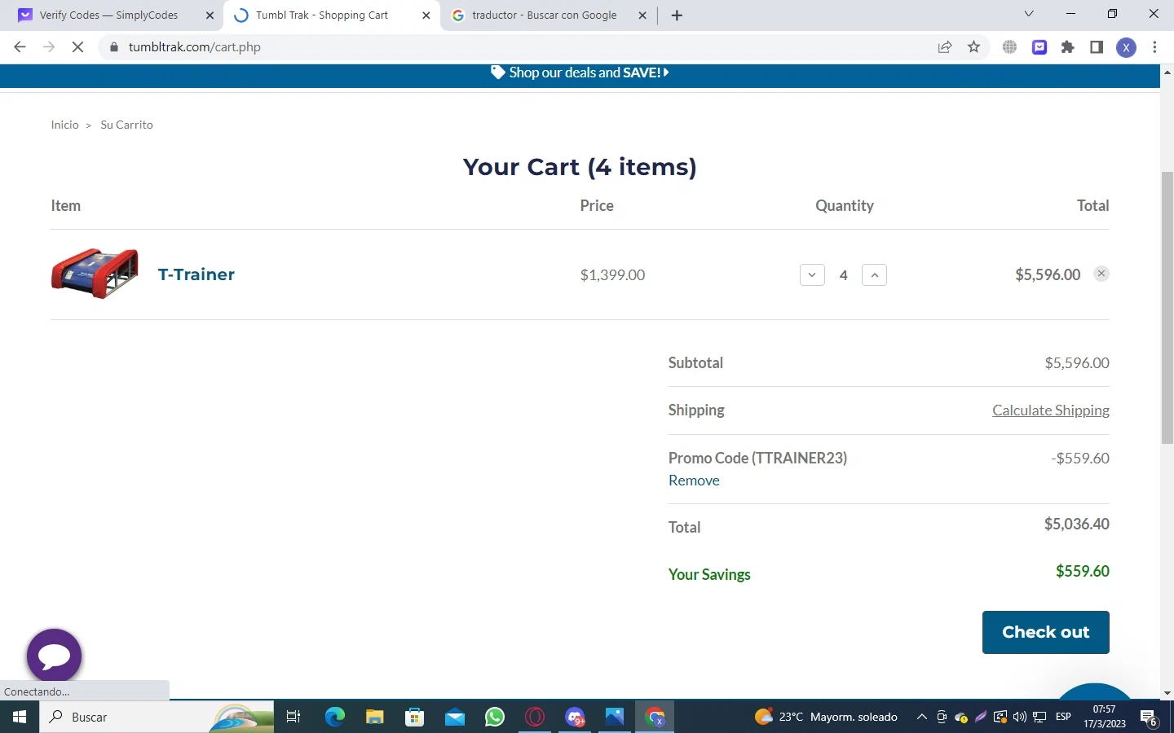Click Calculate Shipping link
The height and width of the screenshot is (733, 1174).
[x=1050, y=410]
